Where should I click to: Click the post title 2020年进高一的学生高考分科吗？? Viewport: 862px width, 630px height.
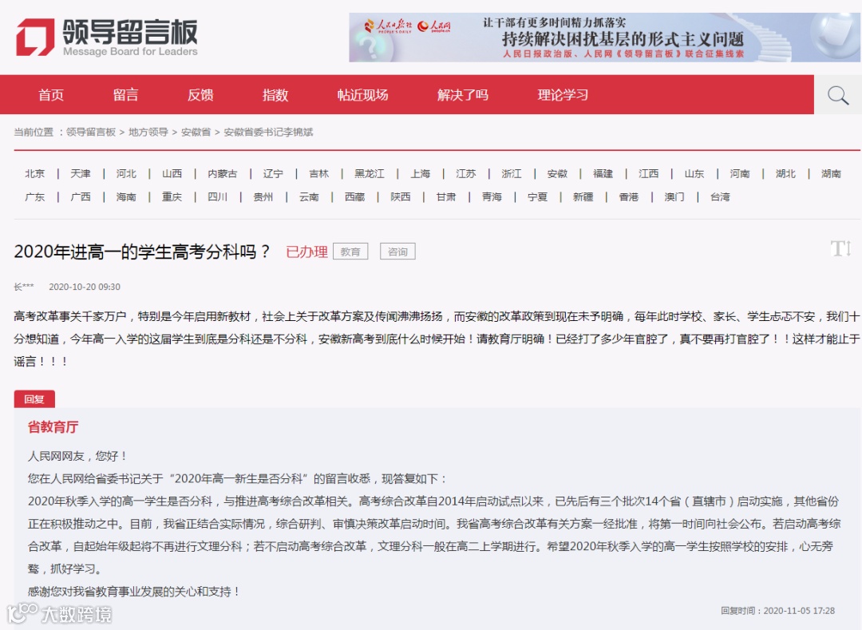[142, 252]
